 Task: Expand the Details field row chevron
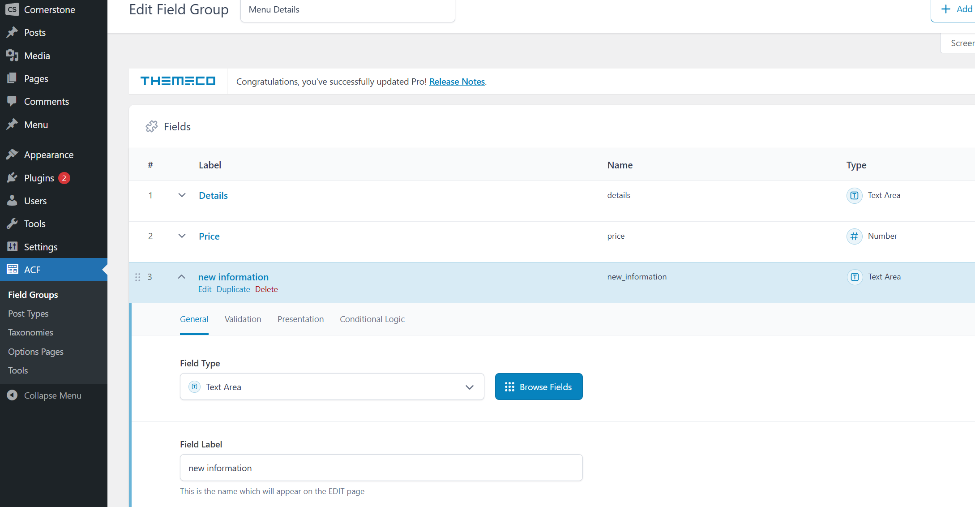[x=182, y=195]
